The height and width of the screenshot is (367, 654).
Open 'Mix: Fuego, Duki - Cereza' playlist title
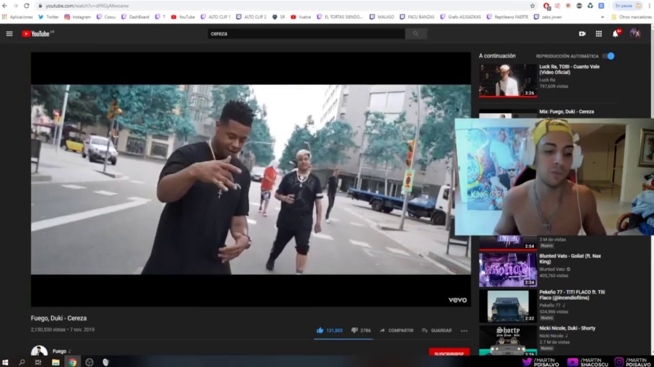tap(567, 112)
